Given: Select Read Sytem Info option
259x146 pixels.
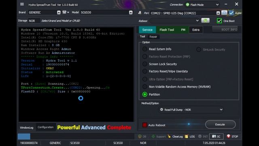Looking at the screenshot, I should [145, 49].
